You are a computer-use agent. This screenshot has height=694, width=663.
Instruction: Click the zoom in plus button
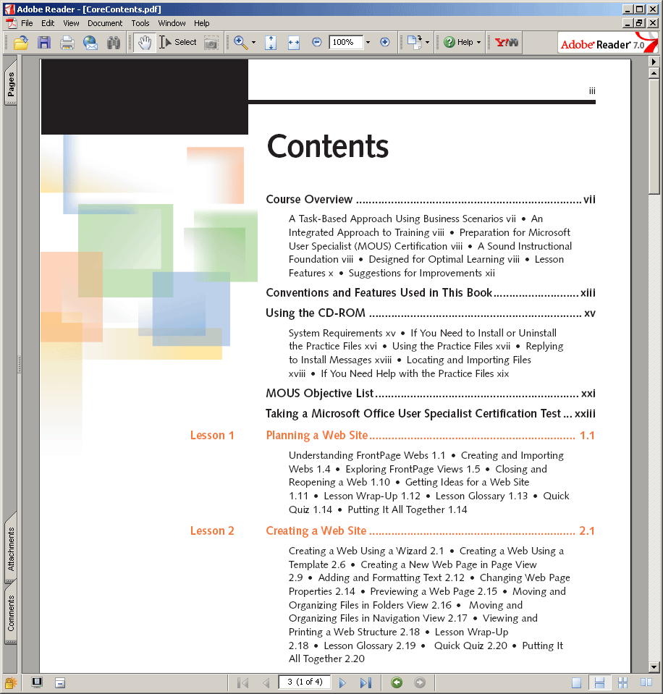(x=384, y=42)
